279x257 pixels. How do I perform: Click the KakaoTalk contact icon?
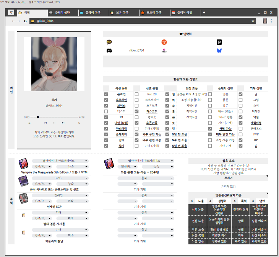[x=109, y=42]
